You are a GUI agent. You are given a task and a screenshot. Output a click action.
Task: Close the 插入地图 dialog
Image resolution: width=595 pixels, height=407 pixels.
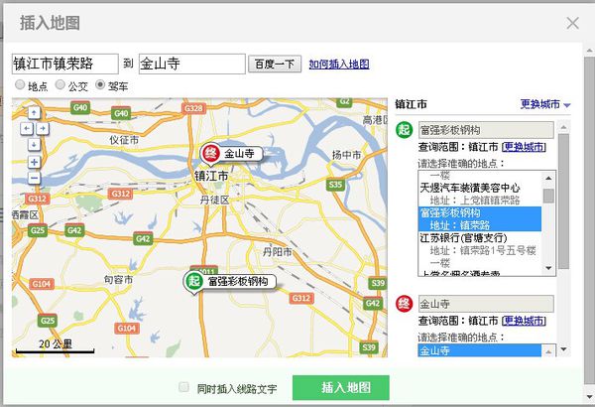pyautogui.click(x=572, y=23)
